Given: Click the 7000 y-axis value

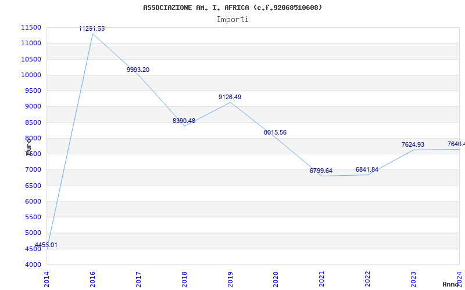Looking at the screenshot, I should point(33,170).
